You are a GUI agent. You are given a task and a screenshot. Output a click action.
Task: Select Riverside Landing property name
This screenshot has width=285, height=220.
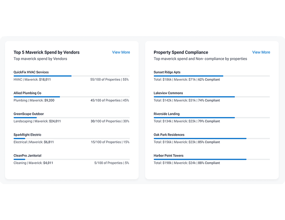[x=166, y=114]
